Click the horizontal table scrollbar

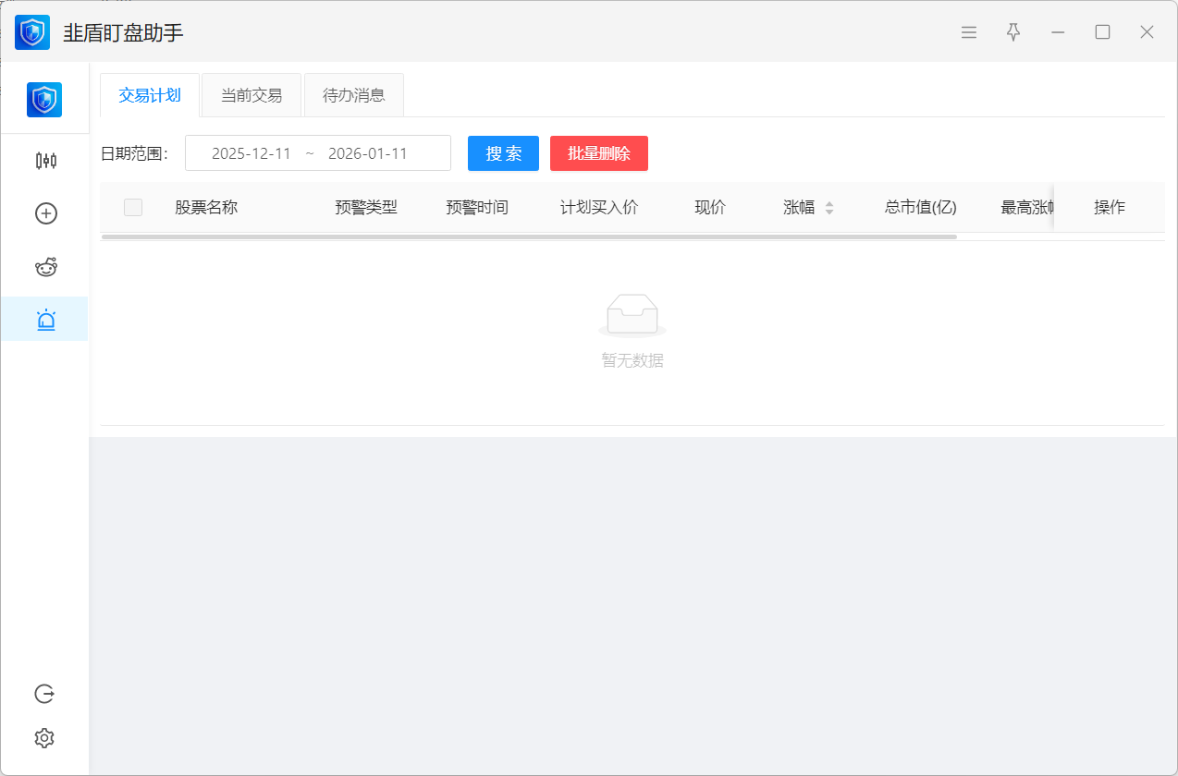[529, 236]
